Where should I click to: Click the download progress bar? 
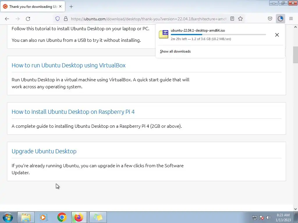pos(218,35)
